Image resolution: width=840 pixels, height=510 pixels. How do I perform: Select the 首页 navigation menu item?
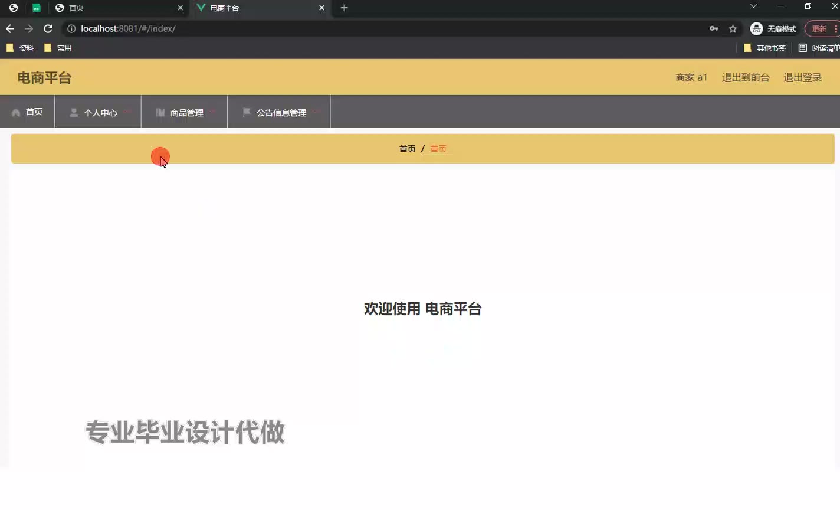click(27, 112)
